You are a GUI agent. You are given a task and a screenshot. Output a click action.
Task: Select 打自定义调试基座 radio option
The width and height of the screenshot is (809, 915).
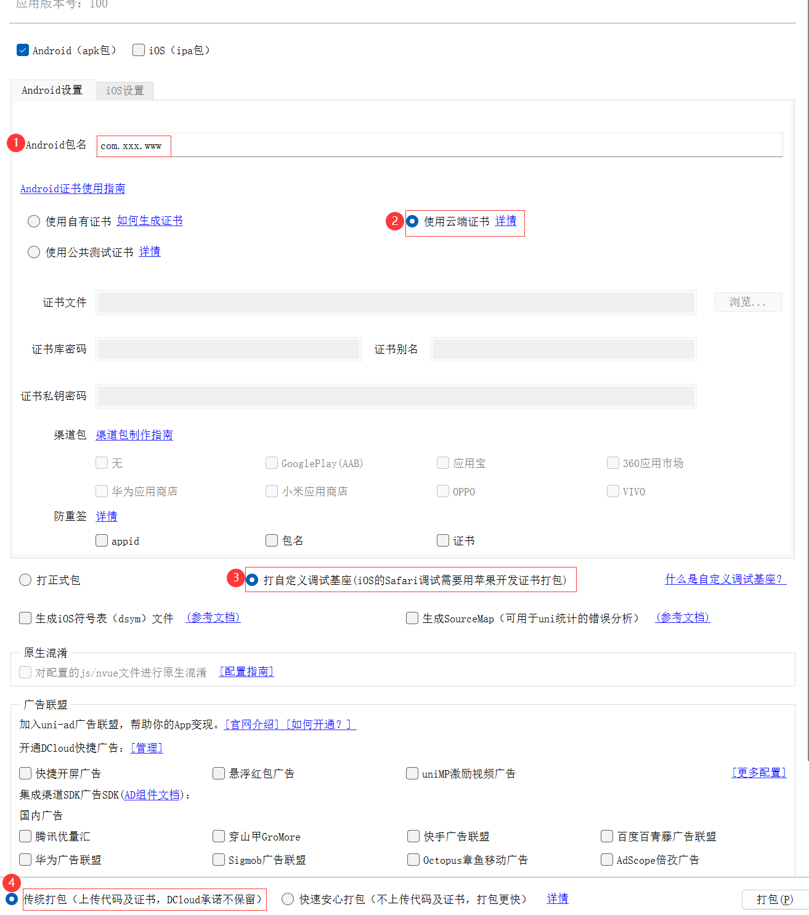(253, 580)
